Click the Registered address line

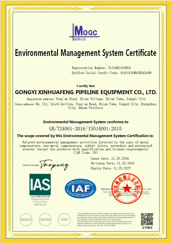[86, 99]
